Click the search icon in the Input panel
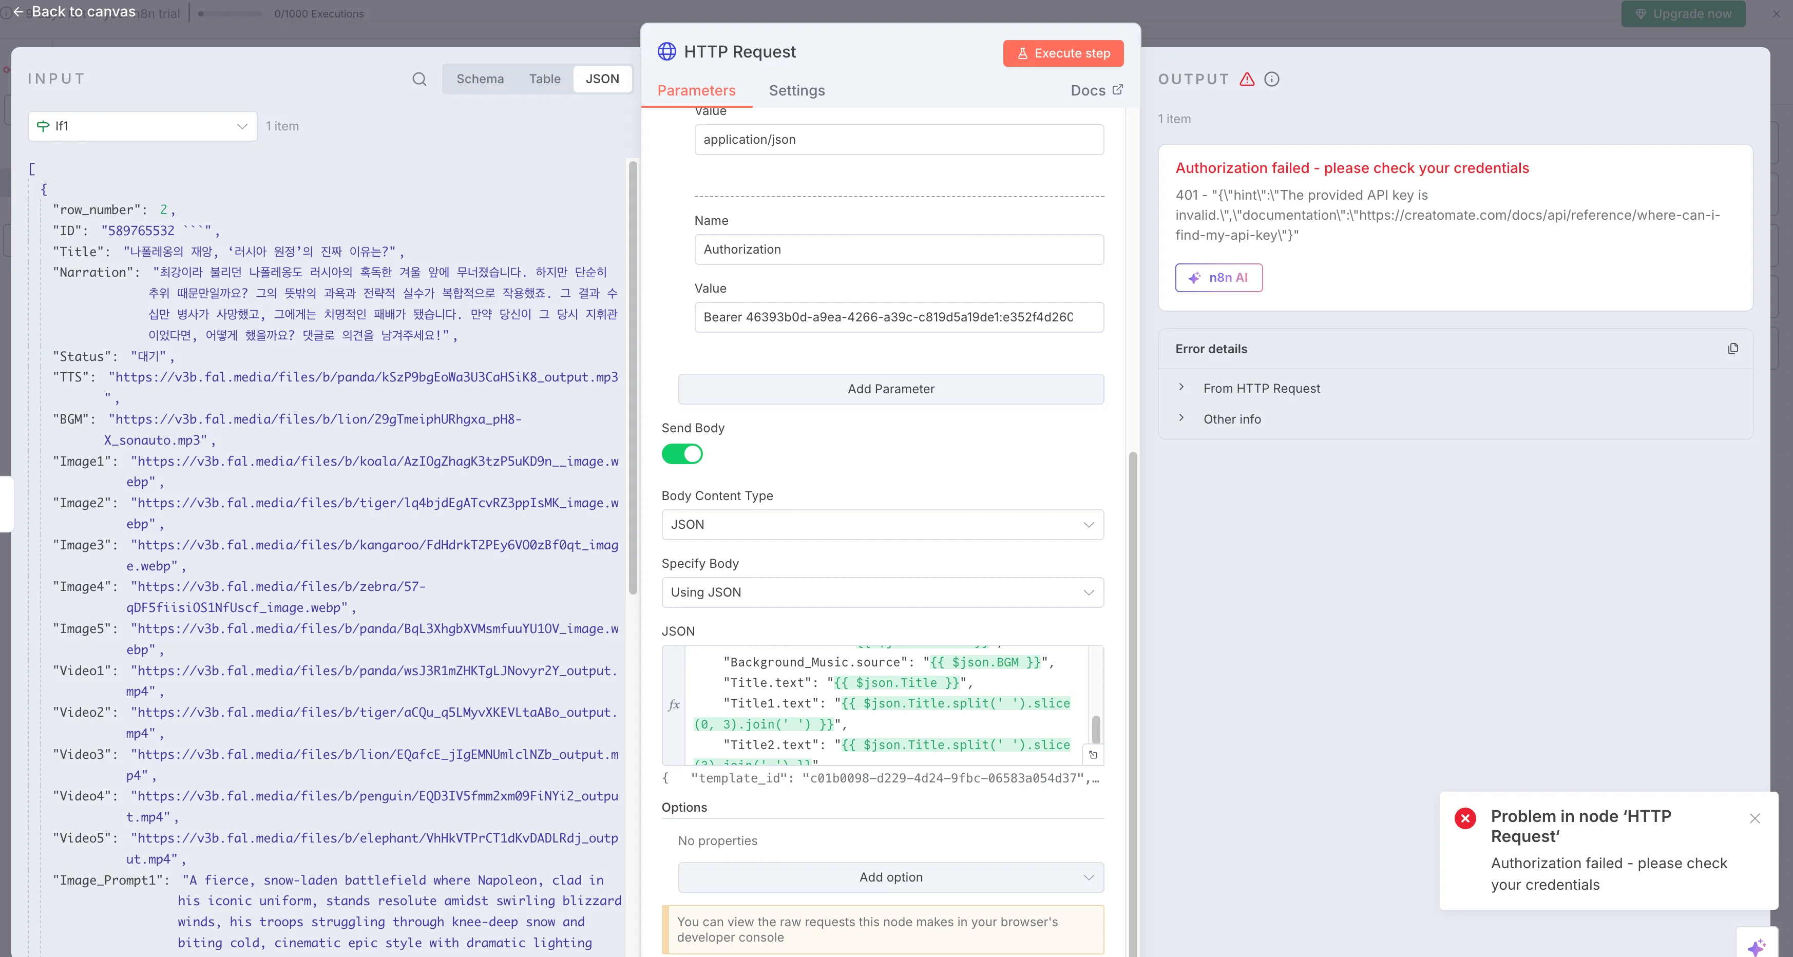The image size is (1793, 957). click(419, 80)
